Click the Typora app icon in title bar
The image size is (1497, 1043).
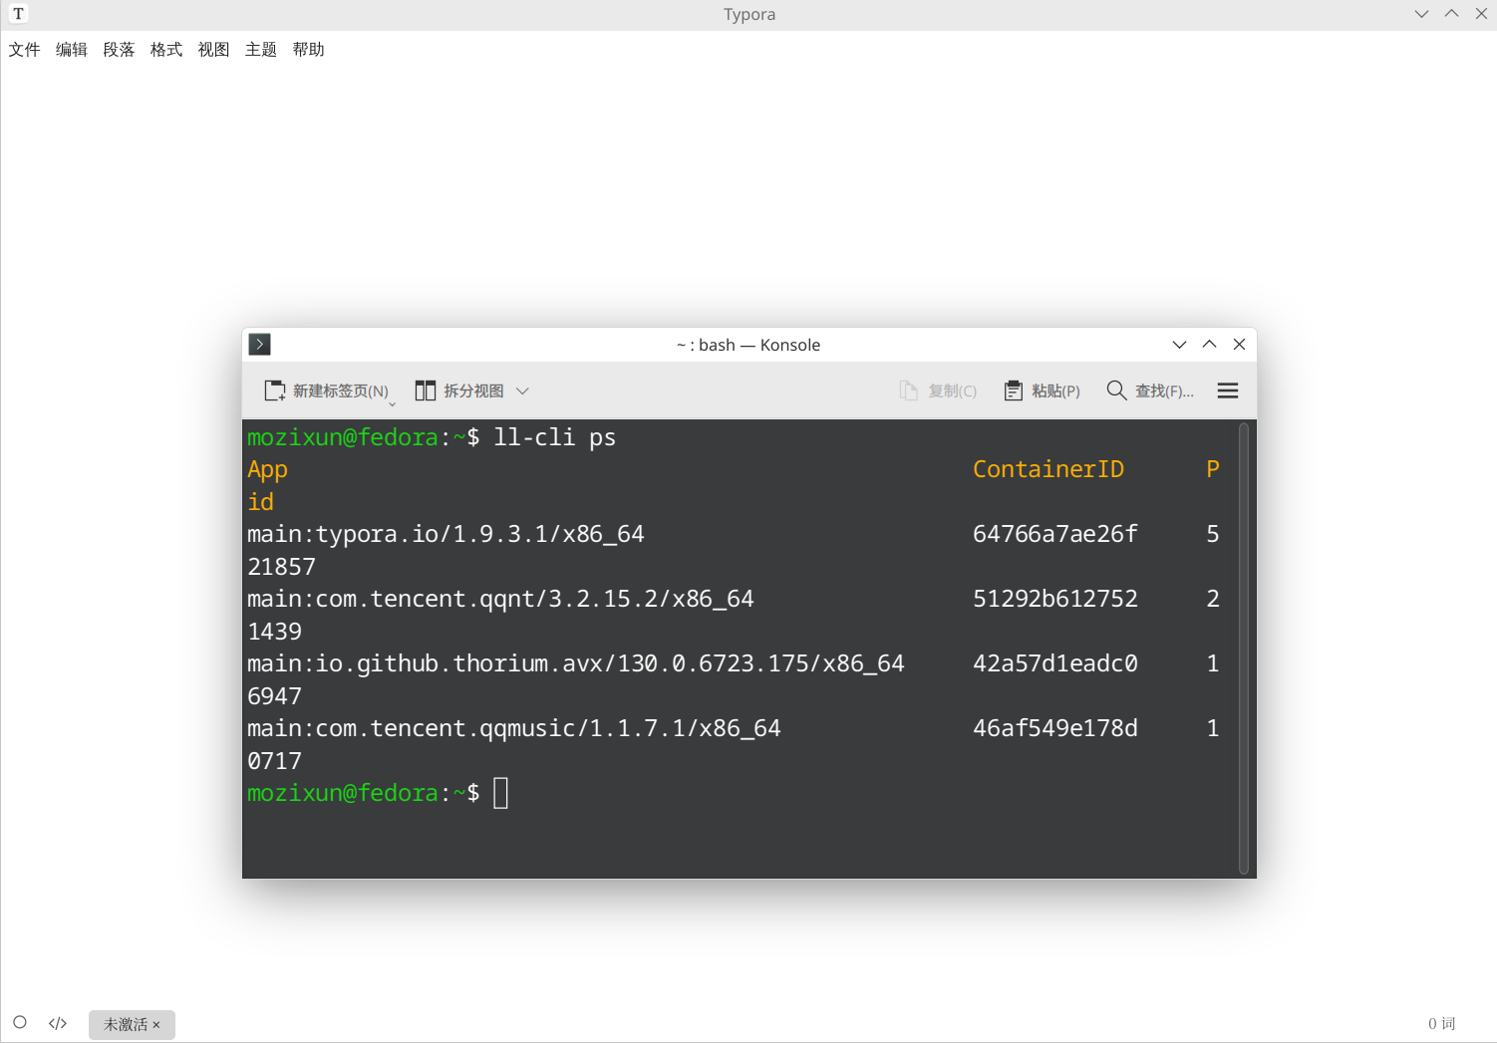coord(18,14)
